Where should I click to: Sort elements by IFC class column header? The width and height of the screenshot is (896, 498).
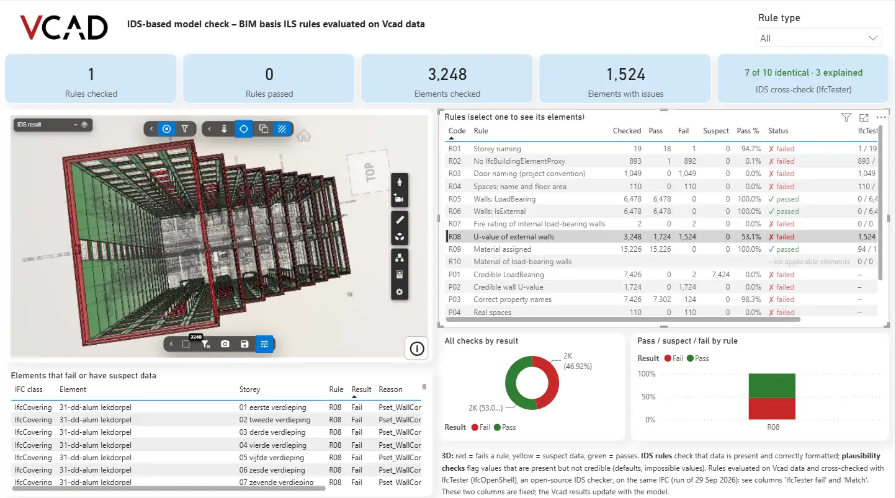[29, 389]
